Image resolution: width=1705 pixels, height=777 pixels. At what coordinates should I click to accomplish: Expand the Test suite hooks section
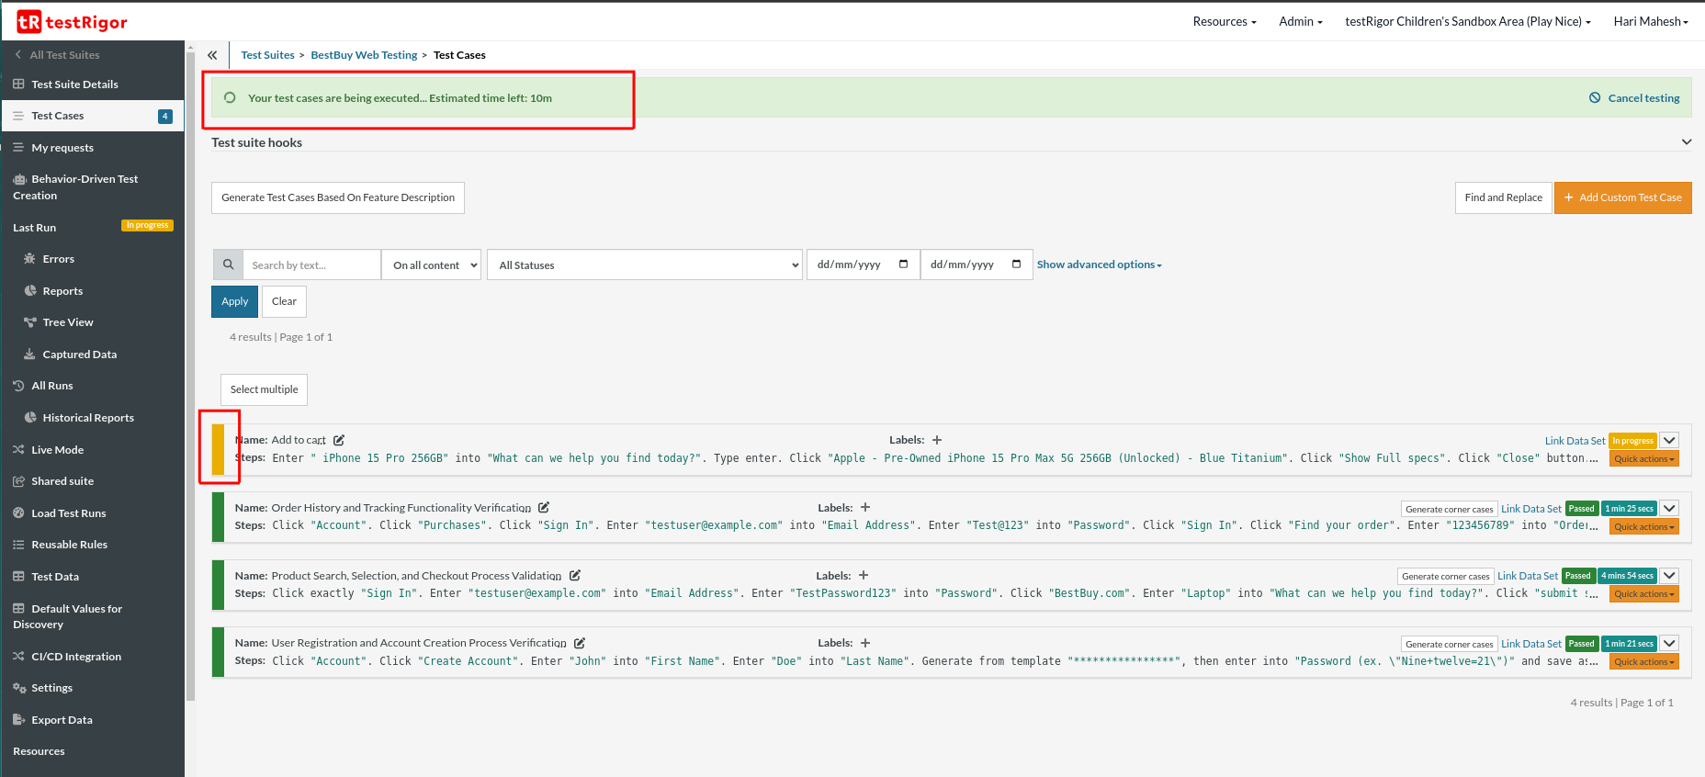pos(1686,142)
